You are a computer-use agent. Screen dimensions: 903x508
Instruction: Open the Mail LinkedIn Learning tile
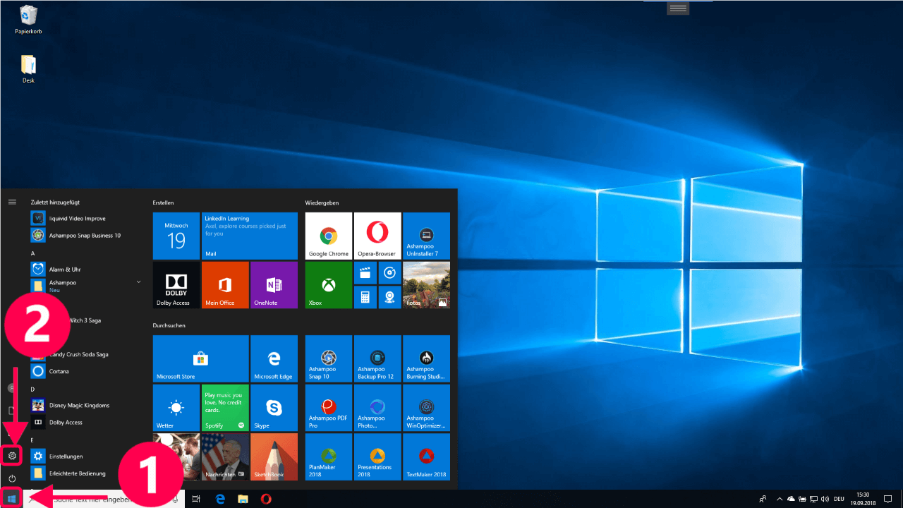pos(250,236)
